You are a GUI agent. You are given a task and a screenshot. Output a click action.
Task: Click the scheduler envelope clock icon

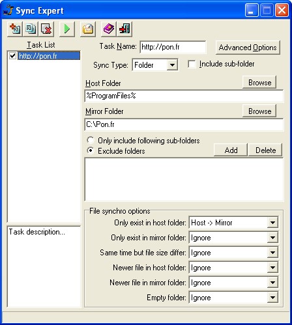(x=88, y=29)
